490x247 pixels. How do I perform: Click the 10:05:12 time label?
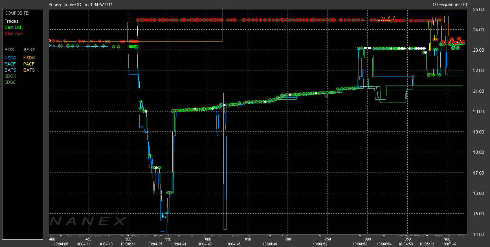pyautogui.click(x=426, y=244)
